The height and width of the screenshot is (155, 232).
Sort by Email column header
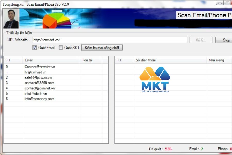pyautogui.click(x=51, y=60)
